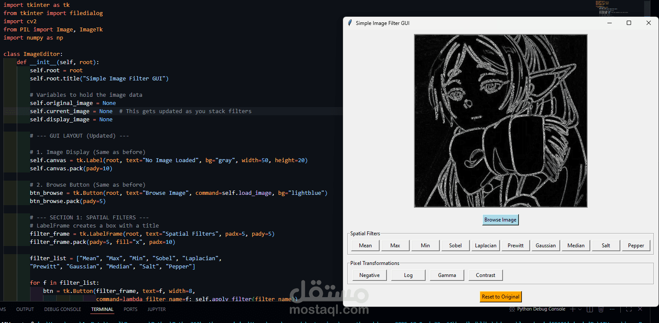Click the orange Reset to Original button
659x323 pixels.
[501, 297]
